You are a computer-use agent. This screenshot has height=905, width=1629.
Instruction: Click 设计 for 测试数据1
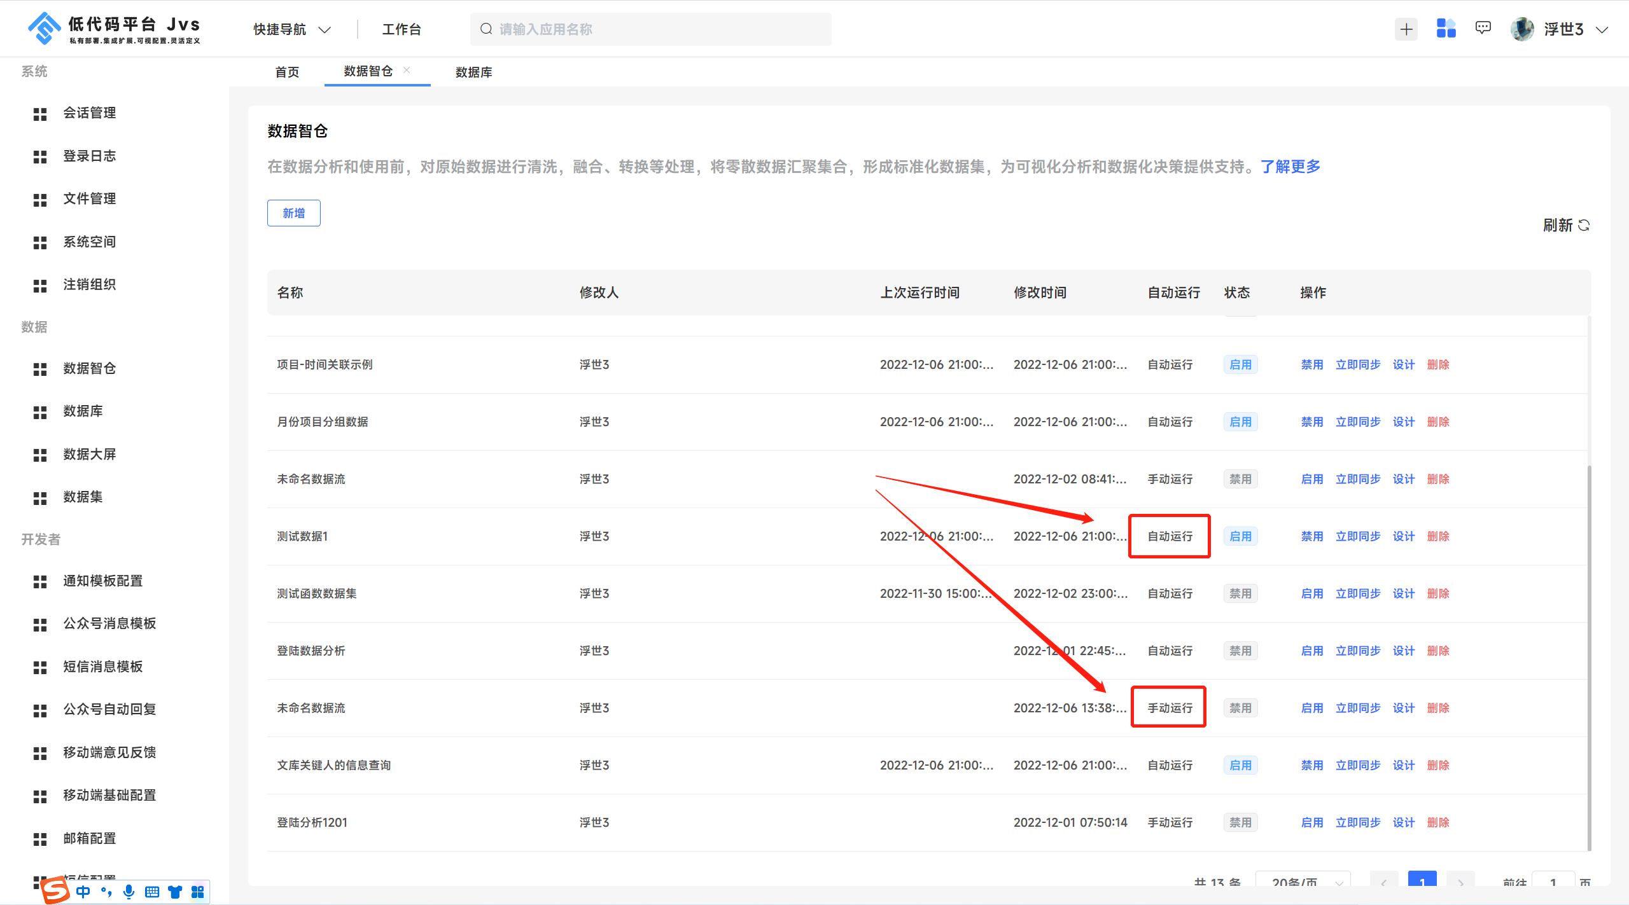[1403, 536]
